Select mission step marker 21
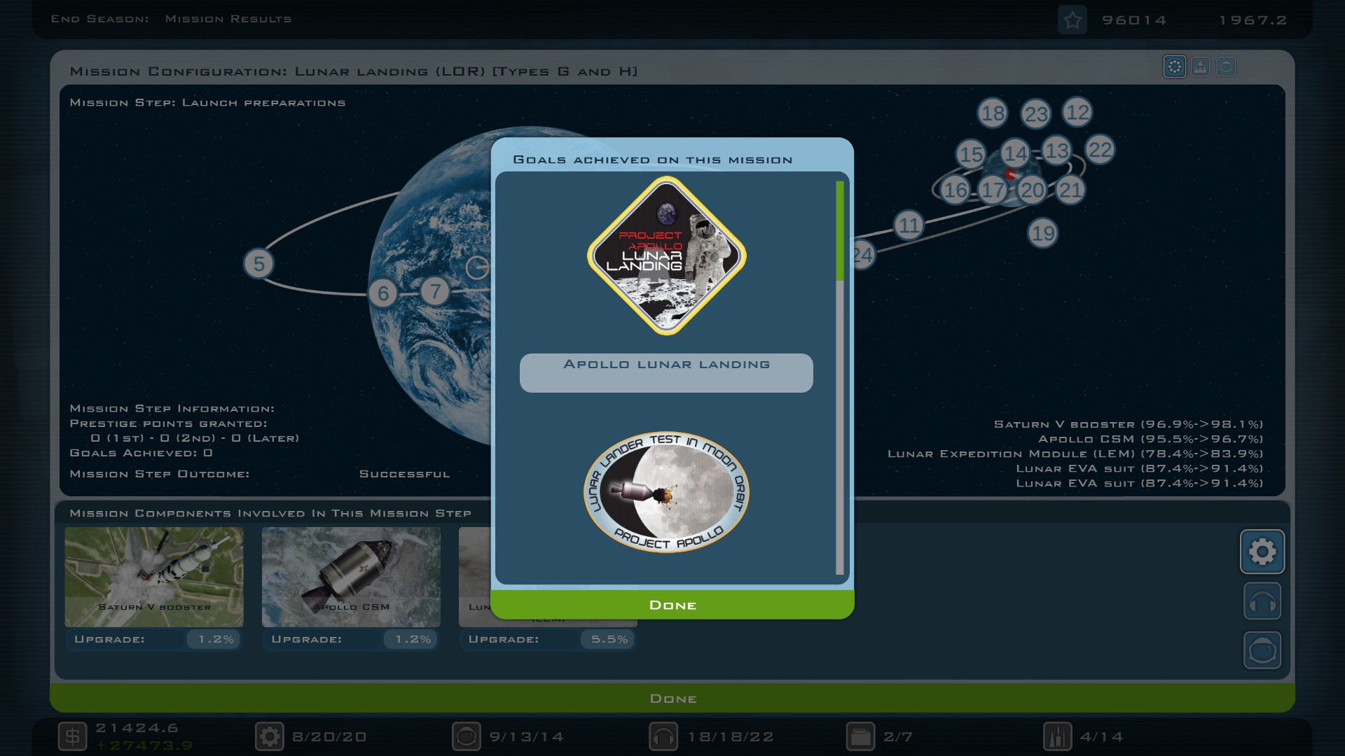The width and height of the screenshot is (1345, 756). (1070, 190)
